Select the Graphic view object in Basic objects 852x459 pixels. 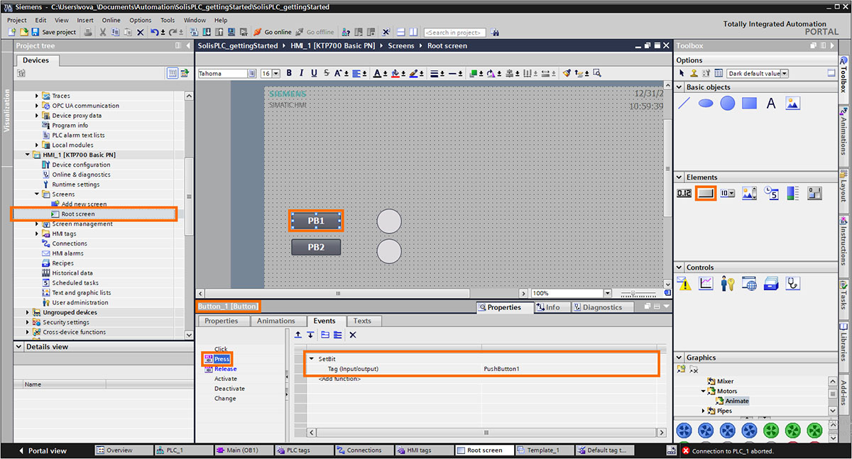coord(792,104)
